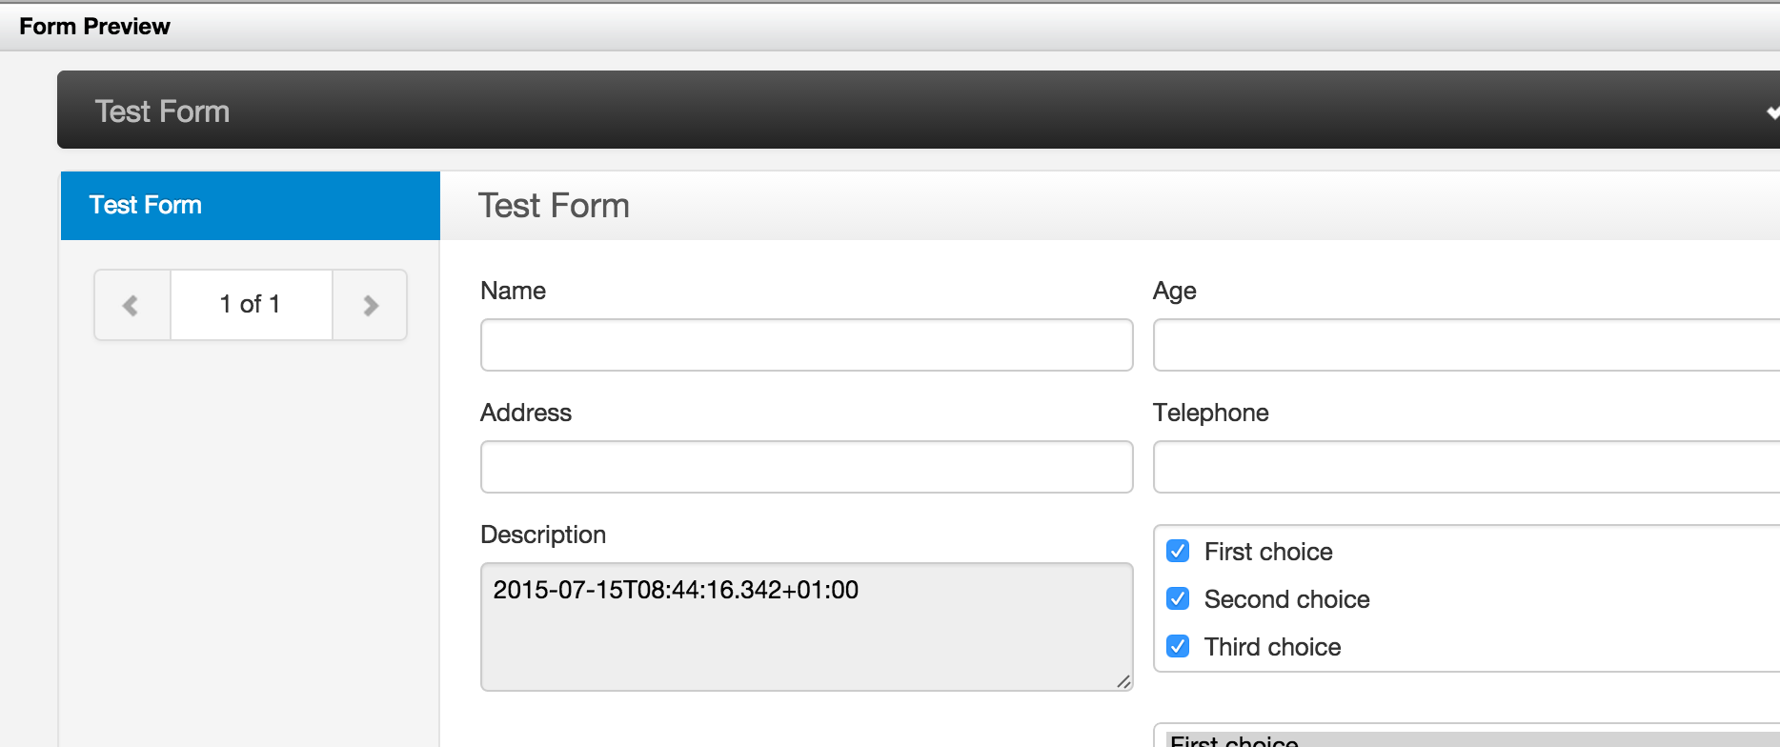The height and width of the screenshot is (747, 1780).
Task: Click the Test Form heading above fields
Action: [554, 206]
